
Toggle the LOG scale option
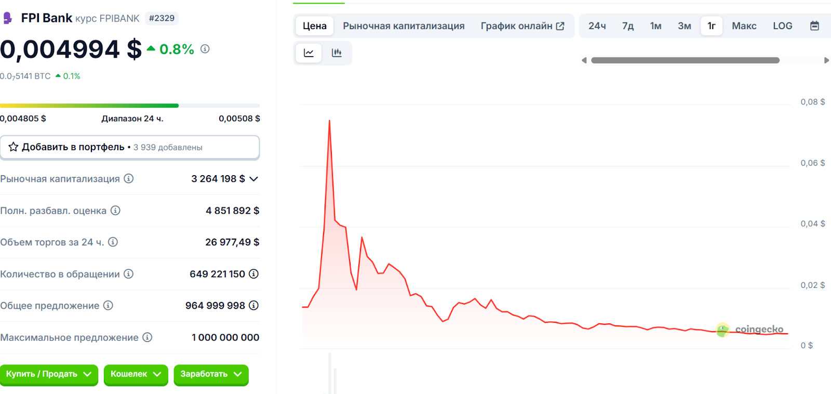(x=782, y=26)
